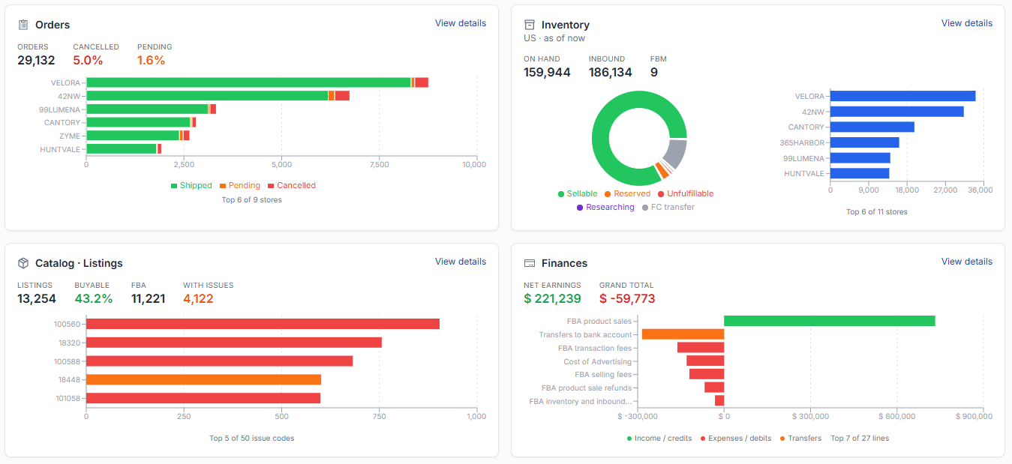Toggle the Cancelled legend entry

tap(292, 185)
